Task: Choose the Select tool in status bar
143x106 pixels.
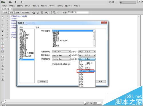Action: (x=85, y=103)
